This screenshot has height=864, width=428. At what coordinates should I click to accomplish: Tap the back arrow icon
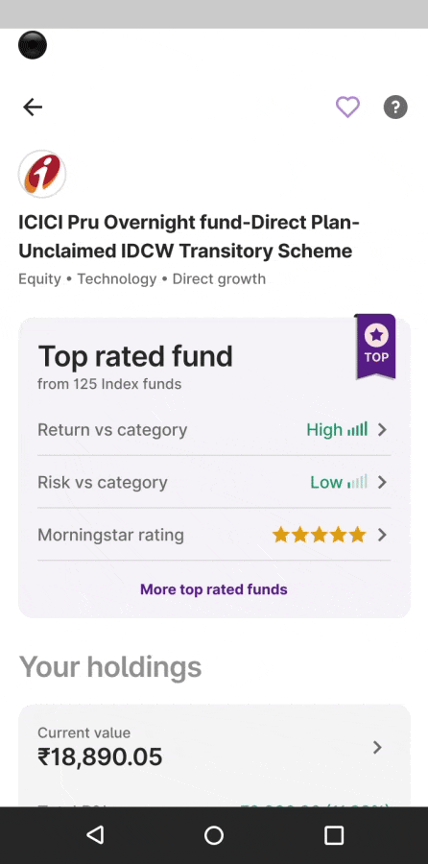[x=33, y=107]
